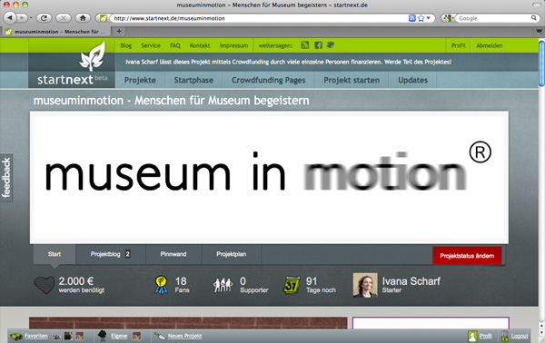Click the calendar icon next to 91 Tage
This screenshot has height=343, width=545.
292,285
